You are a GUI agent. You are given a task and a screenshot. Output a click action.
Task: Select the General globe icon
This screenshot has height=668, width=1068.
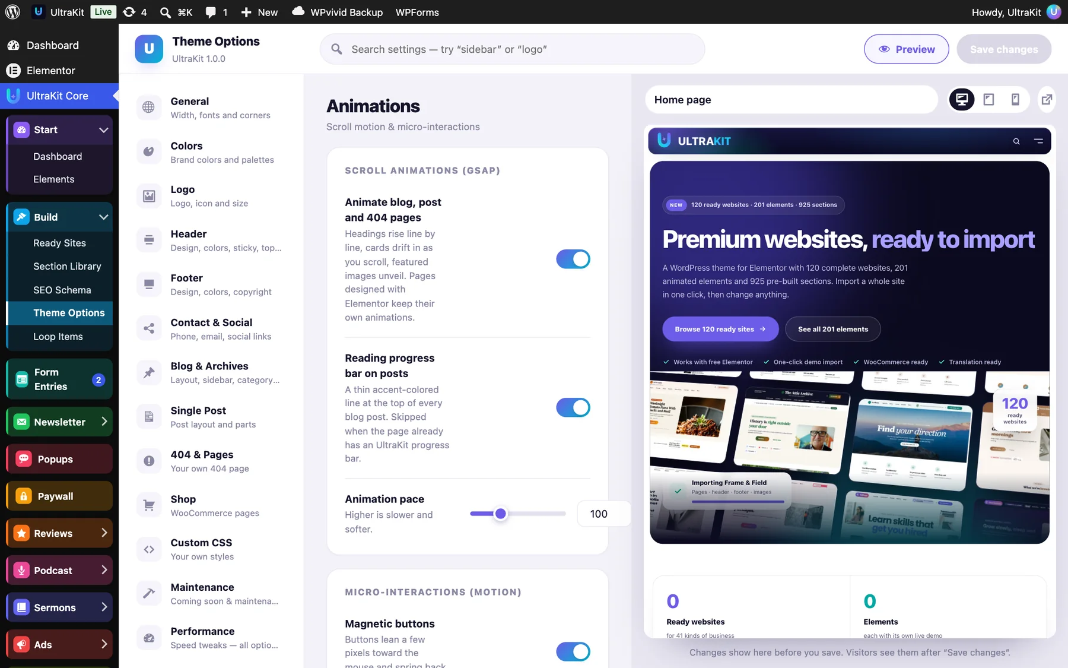[148, 107]
